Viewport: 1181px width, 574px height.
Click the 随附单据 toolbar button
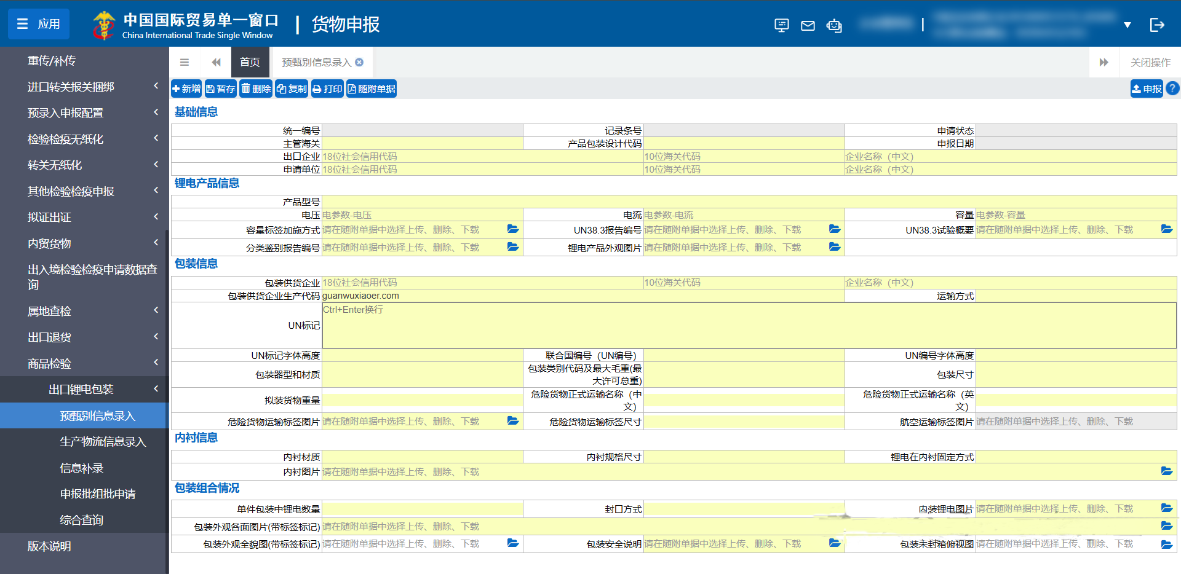(371, 88)
